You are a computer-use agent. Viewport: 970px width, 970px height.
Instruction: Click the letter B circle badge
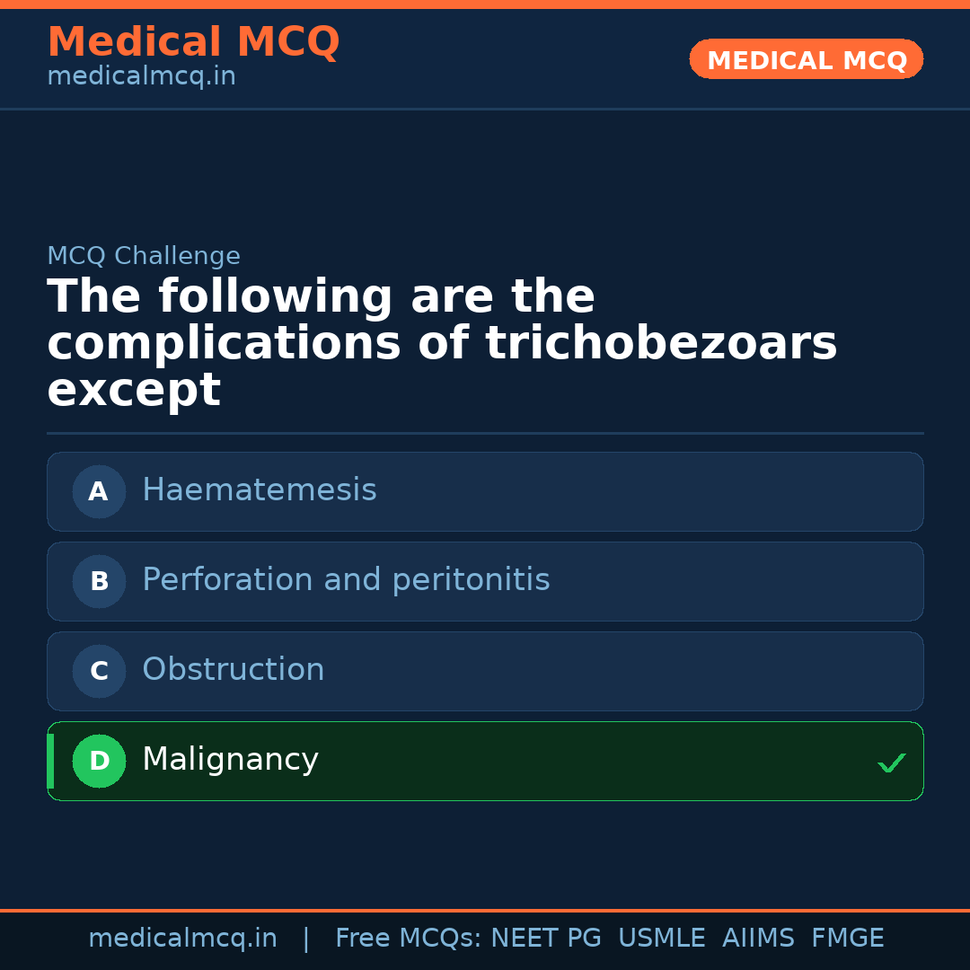[x=99, y=581]
